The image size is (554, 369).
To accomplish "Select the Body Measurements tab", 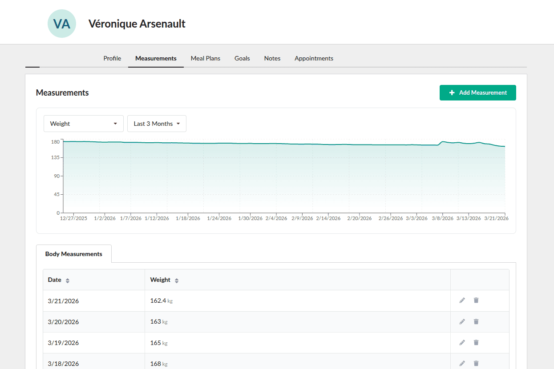I will (73, 254).
